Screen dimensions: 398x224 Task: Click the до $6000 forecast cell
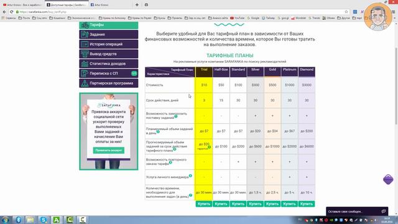click(307, 147)
